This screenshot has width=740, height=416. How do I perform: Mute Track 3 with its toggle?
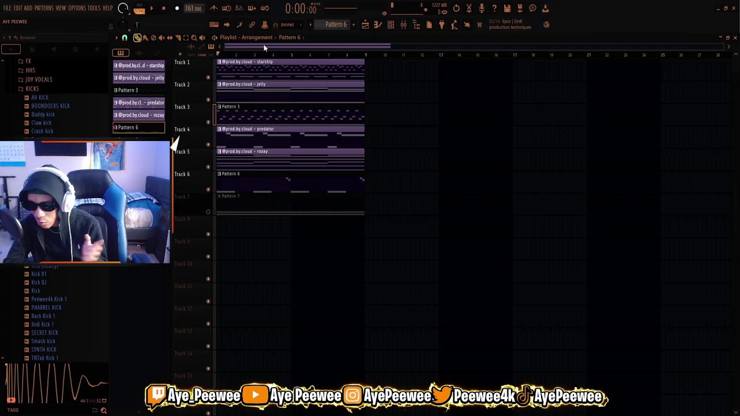coord(208,122)
